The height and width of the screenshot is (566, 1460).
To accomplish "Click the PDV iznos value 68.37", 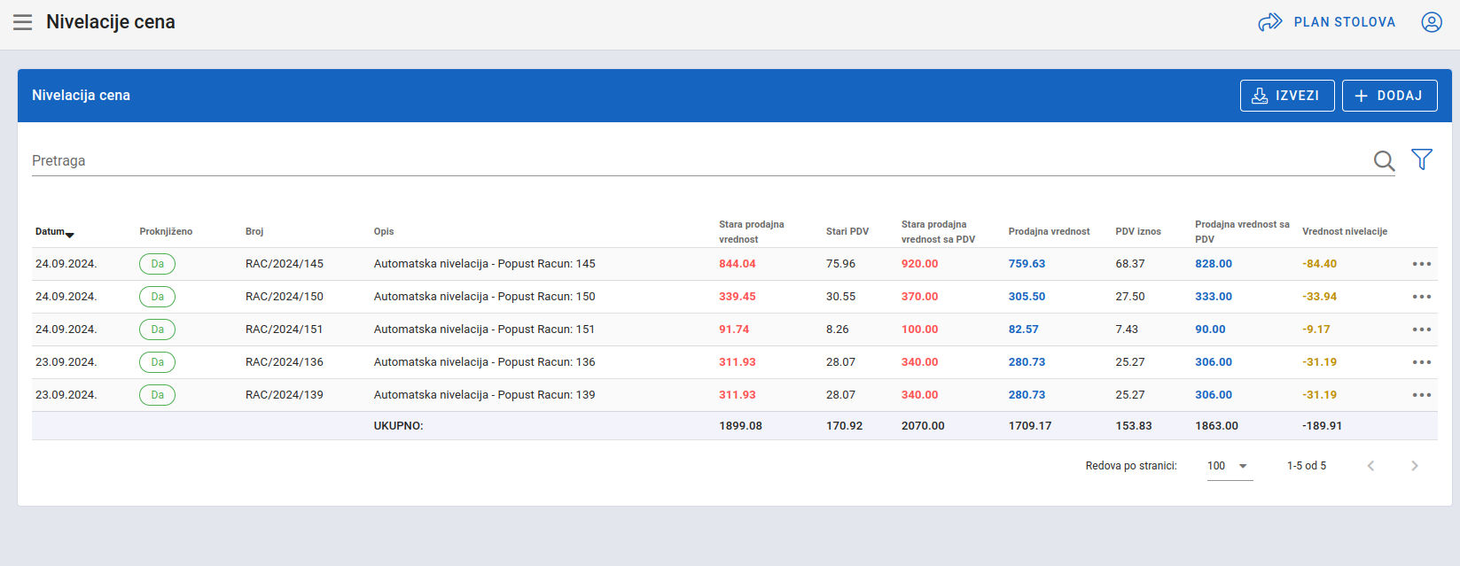I will click(1130, 264).
